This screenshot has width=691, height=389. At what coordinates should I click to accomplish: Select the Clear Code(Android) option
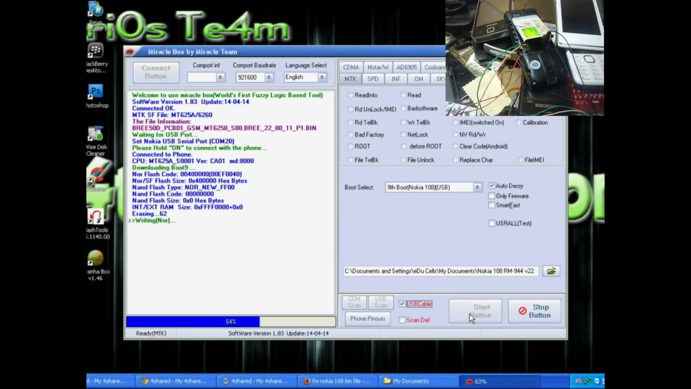tap(480, 146)
